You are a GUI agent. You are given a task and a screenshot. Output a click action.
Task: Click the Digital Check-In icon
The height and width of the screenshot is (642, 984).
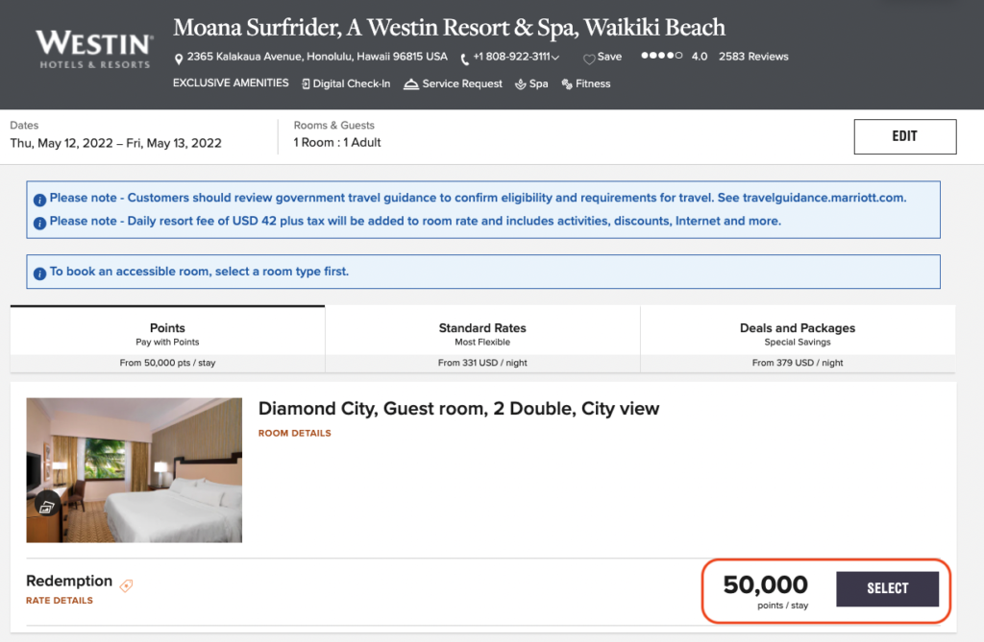tap(307, 84)
